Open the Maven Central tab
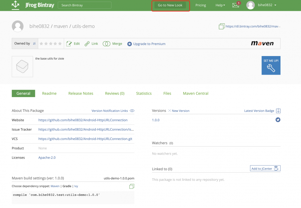 (x=196, y=93)
